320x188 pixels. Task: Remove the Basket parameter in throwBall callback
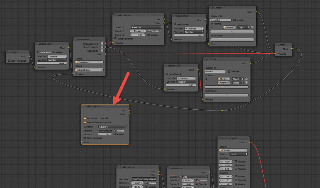pyautogui.click(x=252, y=27)
